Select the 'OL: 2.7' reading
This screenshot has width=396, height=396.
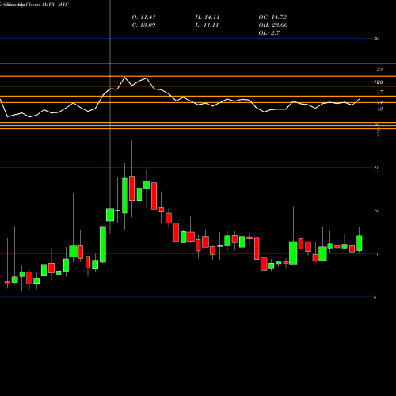tap(269, 33)
